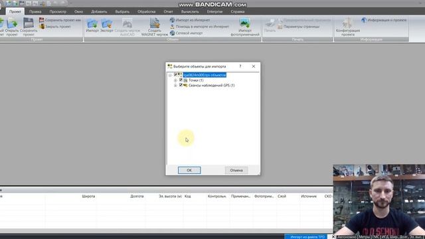This screenshot has height=239, width=425.
Task: Click the Фотоприм. column header
Action: [x=264, y=197]
